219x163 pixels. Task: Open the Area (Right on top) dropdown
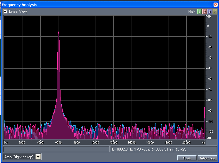pyautogui.click(x=38, y=157)
